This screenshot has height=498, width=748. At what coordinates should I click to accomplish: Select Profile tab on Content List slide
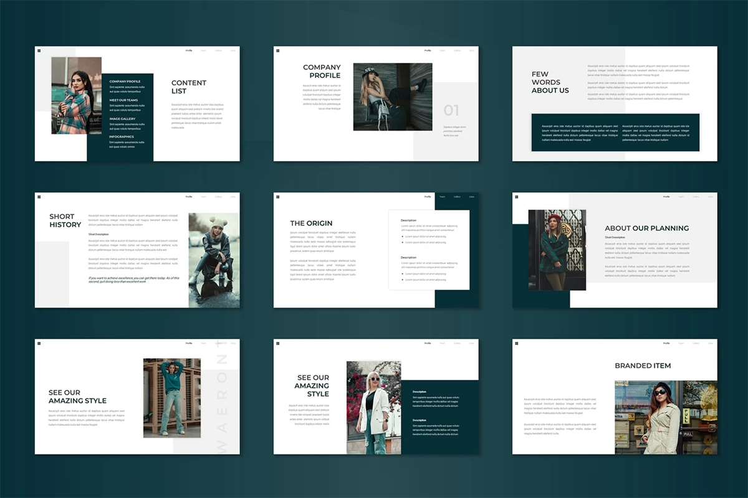tap(189, 50)
